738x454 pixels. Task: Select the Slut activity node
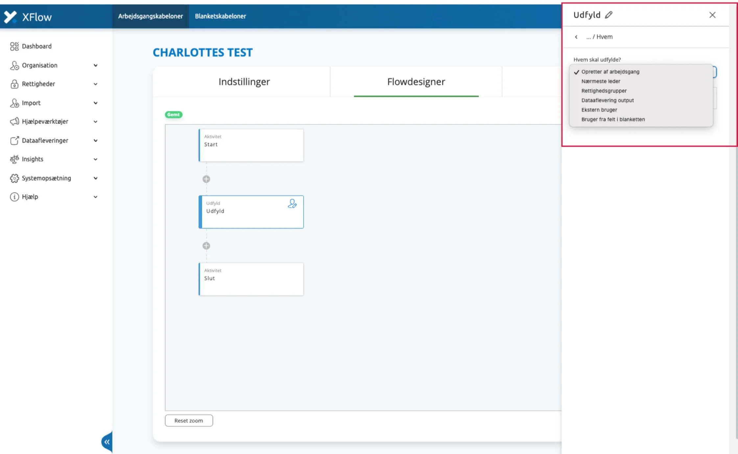pos(251,279)
